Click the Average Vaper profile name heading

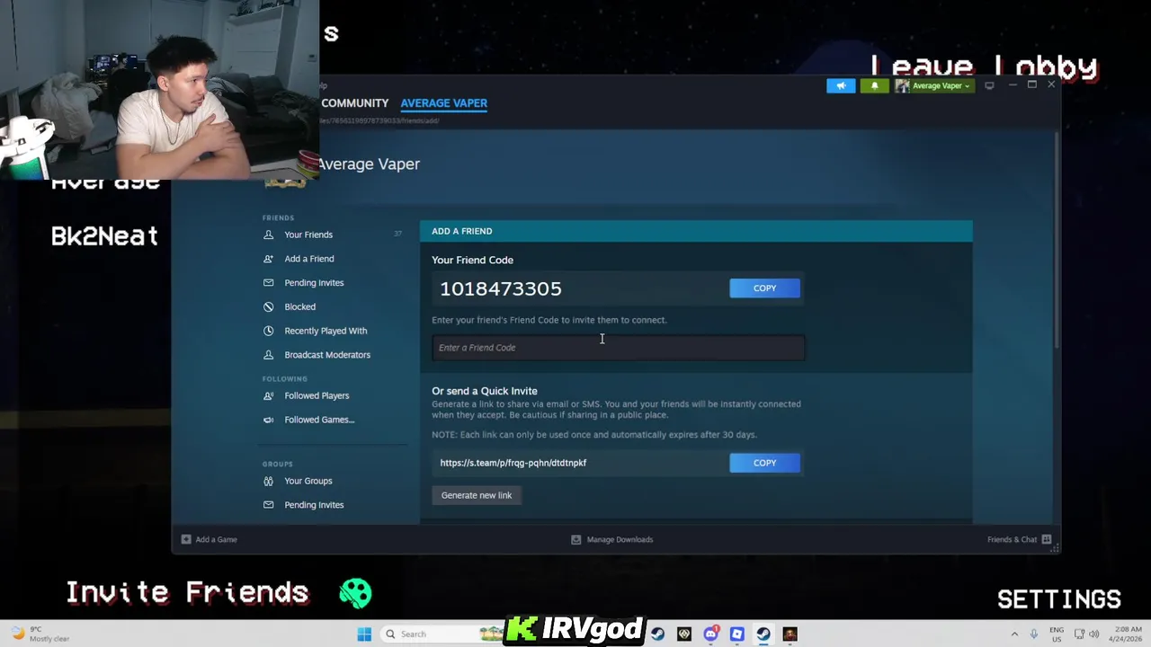pos(369,164)
